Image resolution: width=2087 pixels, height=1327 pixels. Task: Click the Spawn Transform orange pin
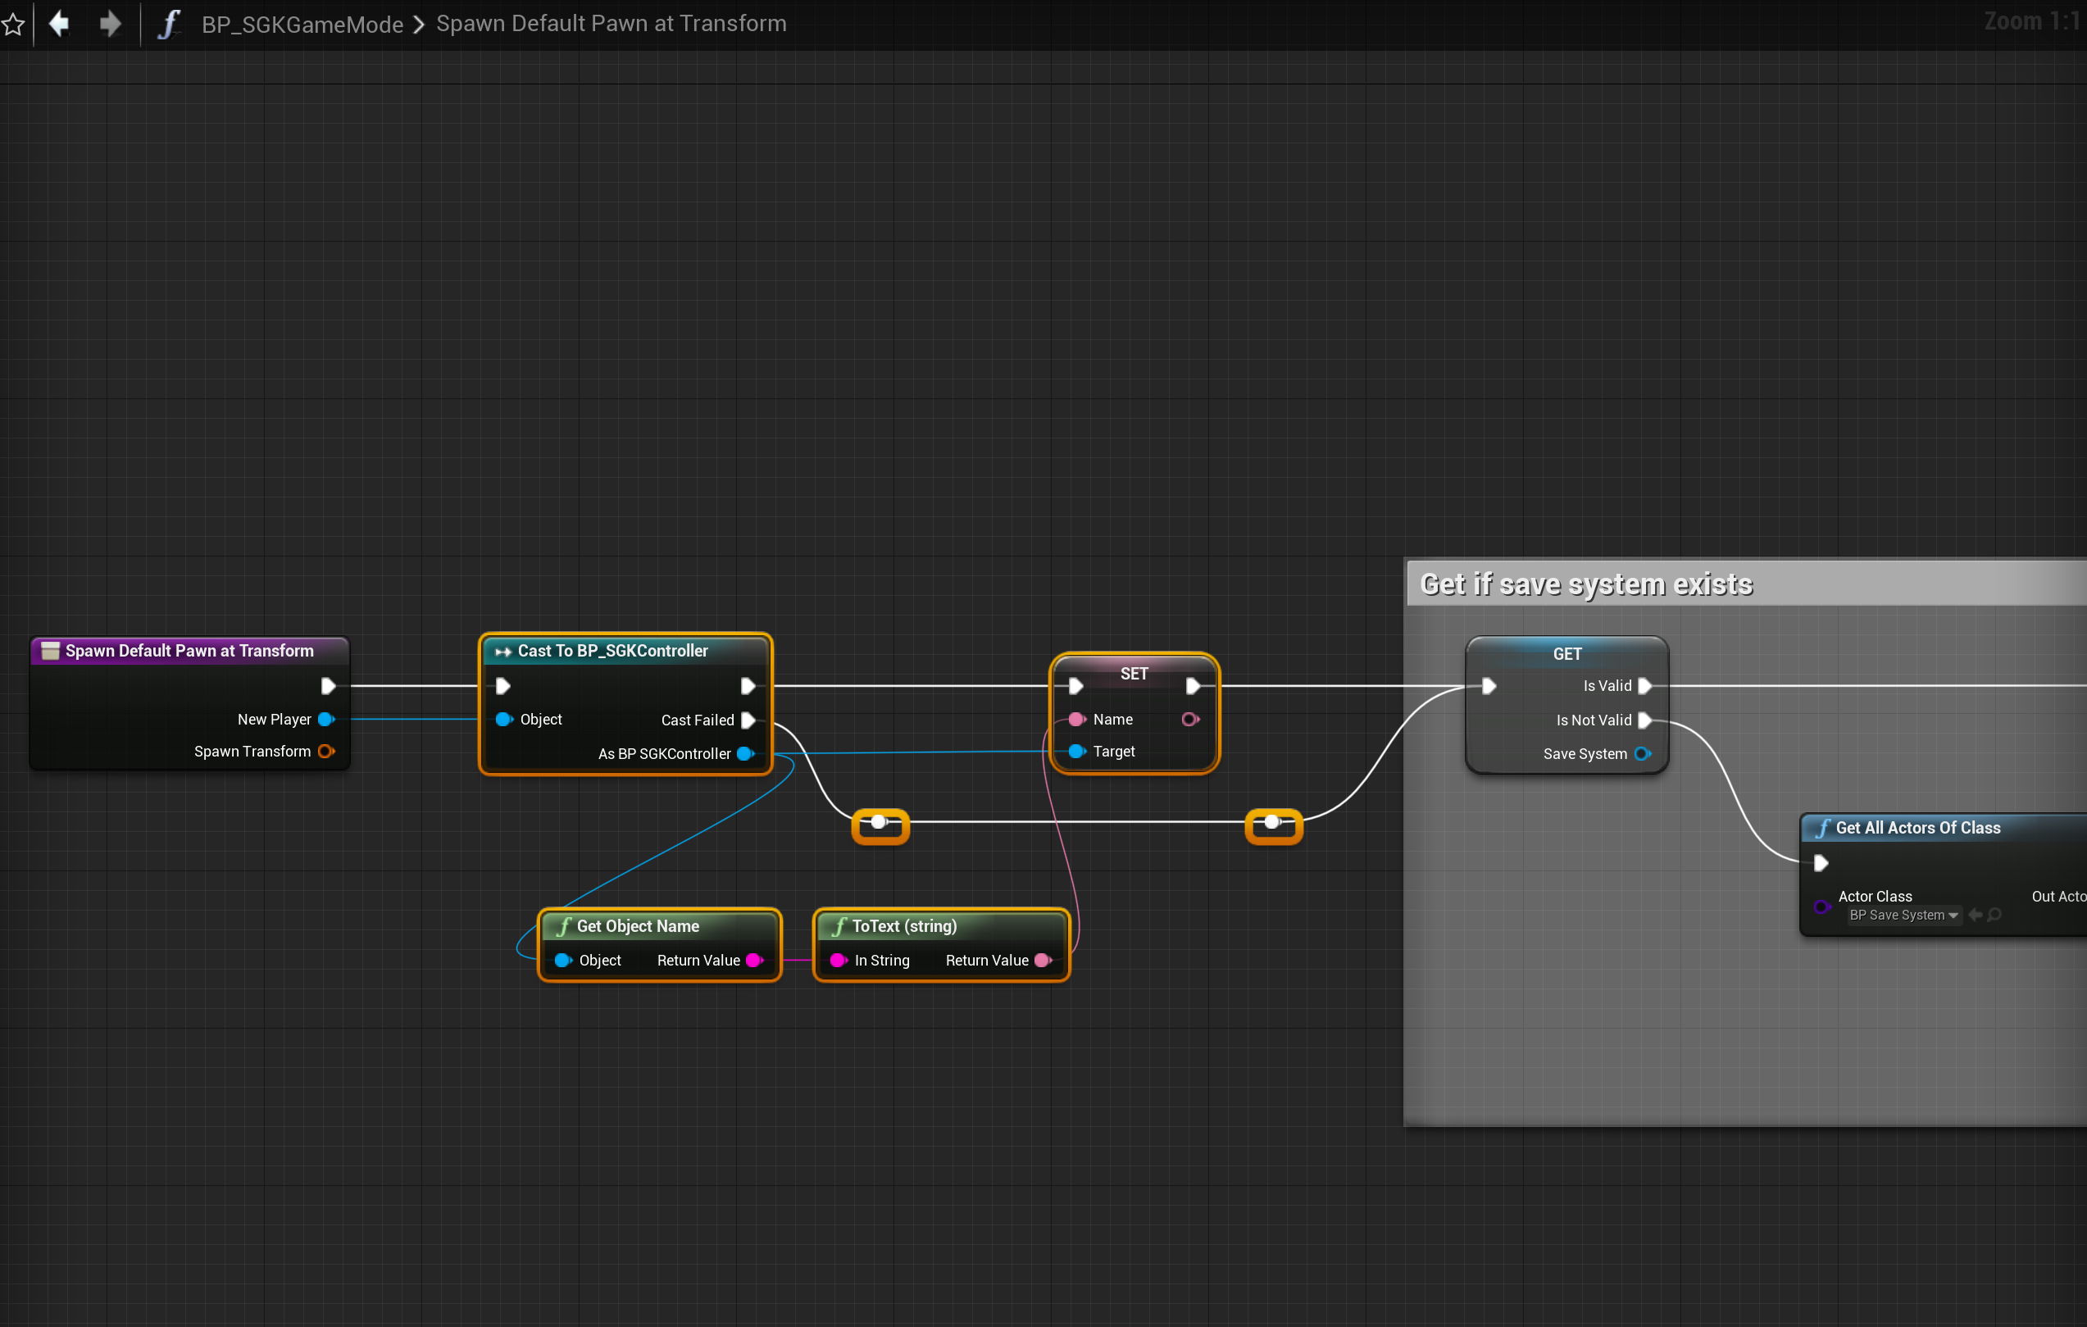click(326, 752)
